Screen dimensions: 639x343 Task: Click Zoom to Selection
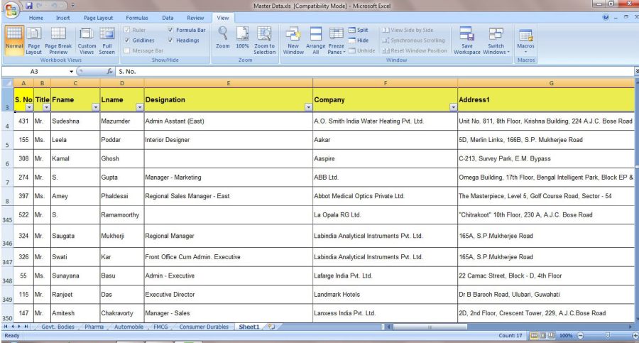(x=265, y=40)
